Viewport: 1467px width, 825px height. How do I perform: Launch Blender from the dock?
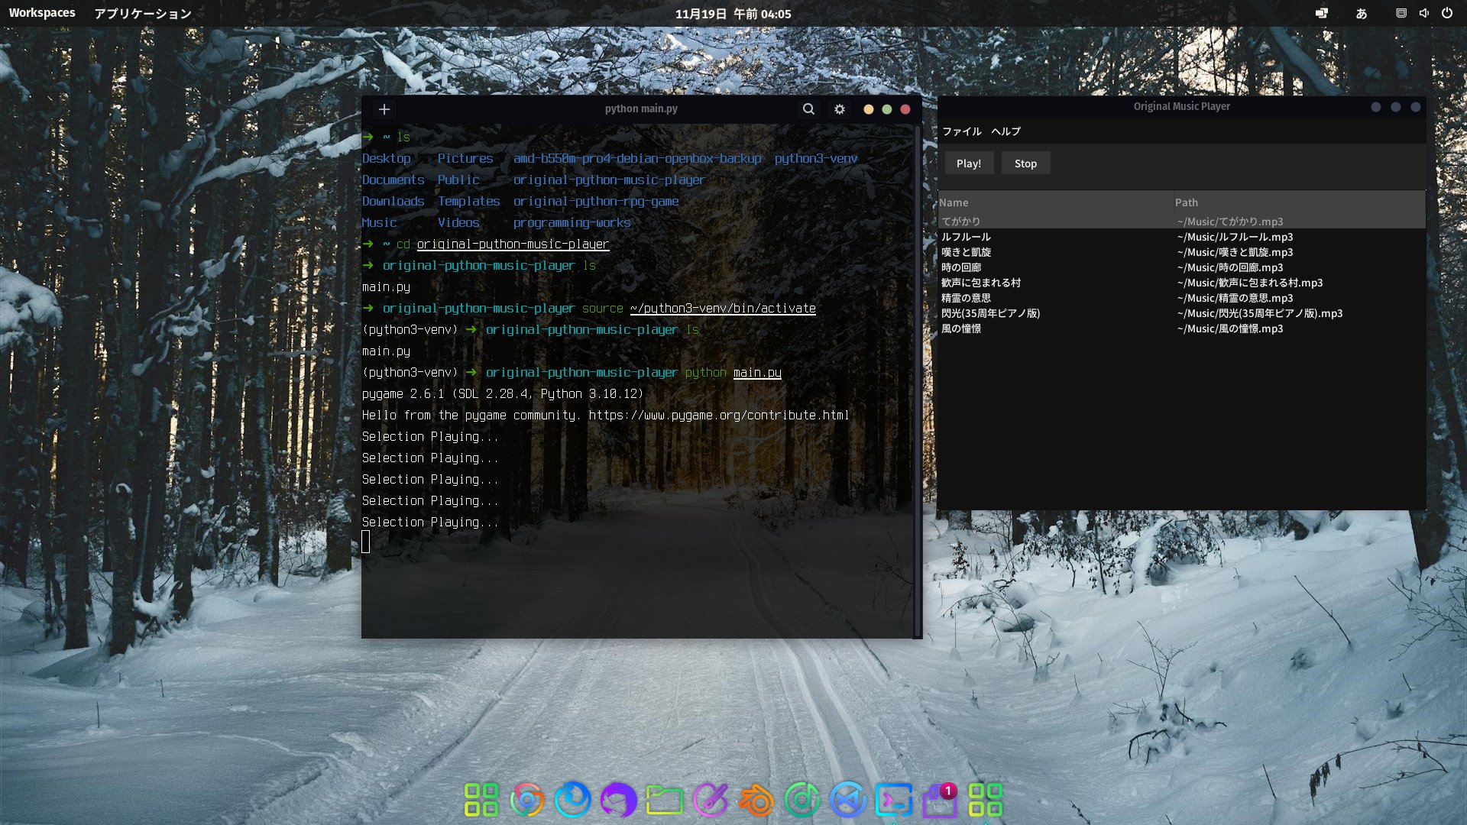click(x=756, y=801)
